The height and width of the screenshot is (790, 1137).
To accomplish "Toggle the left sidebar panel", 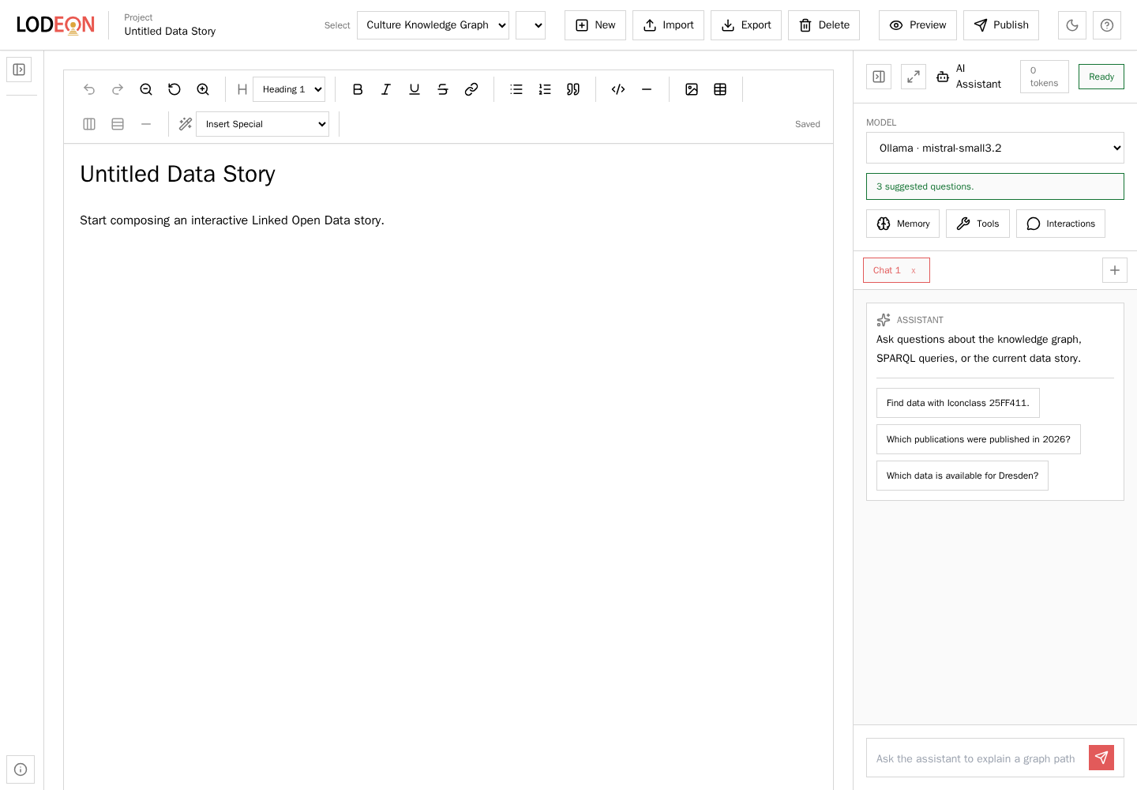I will pos(19,70).
